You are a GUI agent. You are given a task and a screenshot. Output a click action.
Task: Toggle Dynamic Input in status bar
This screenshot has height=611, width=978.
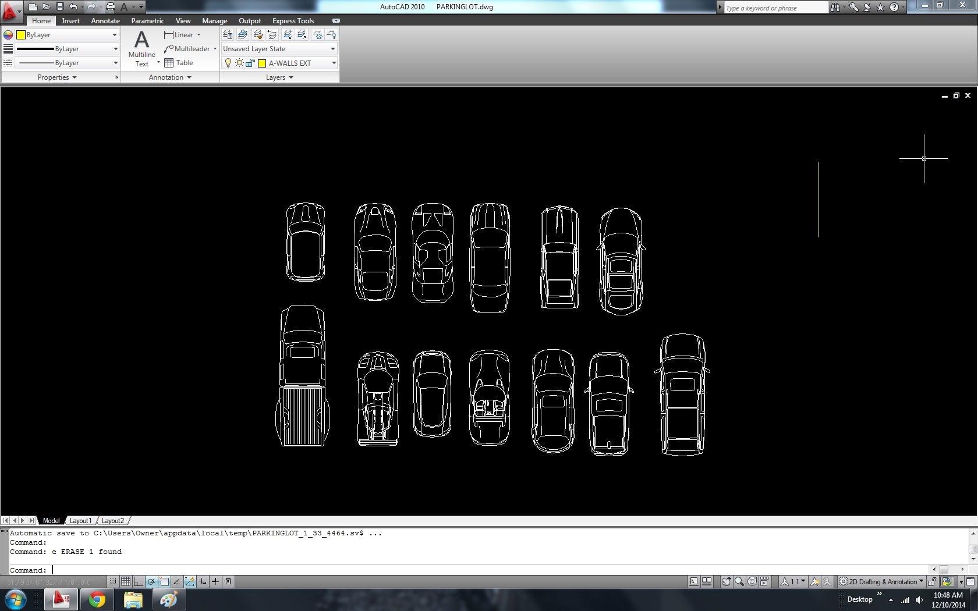point(203,581)
